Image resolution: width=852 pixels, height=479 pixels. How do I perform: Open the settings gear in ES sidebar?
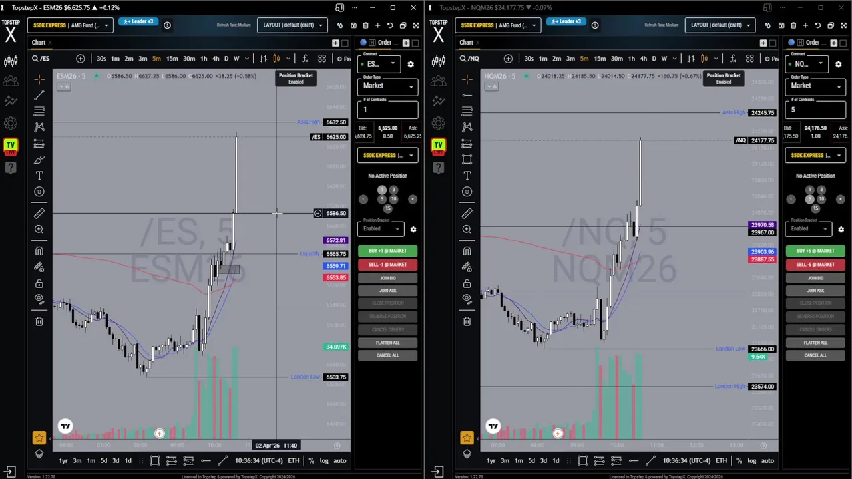(x=11, y=123)
